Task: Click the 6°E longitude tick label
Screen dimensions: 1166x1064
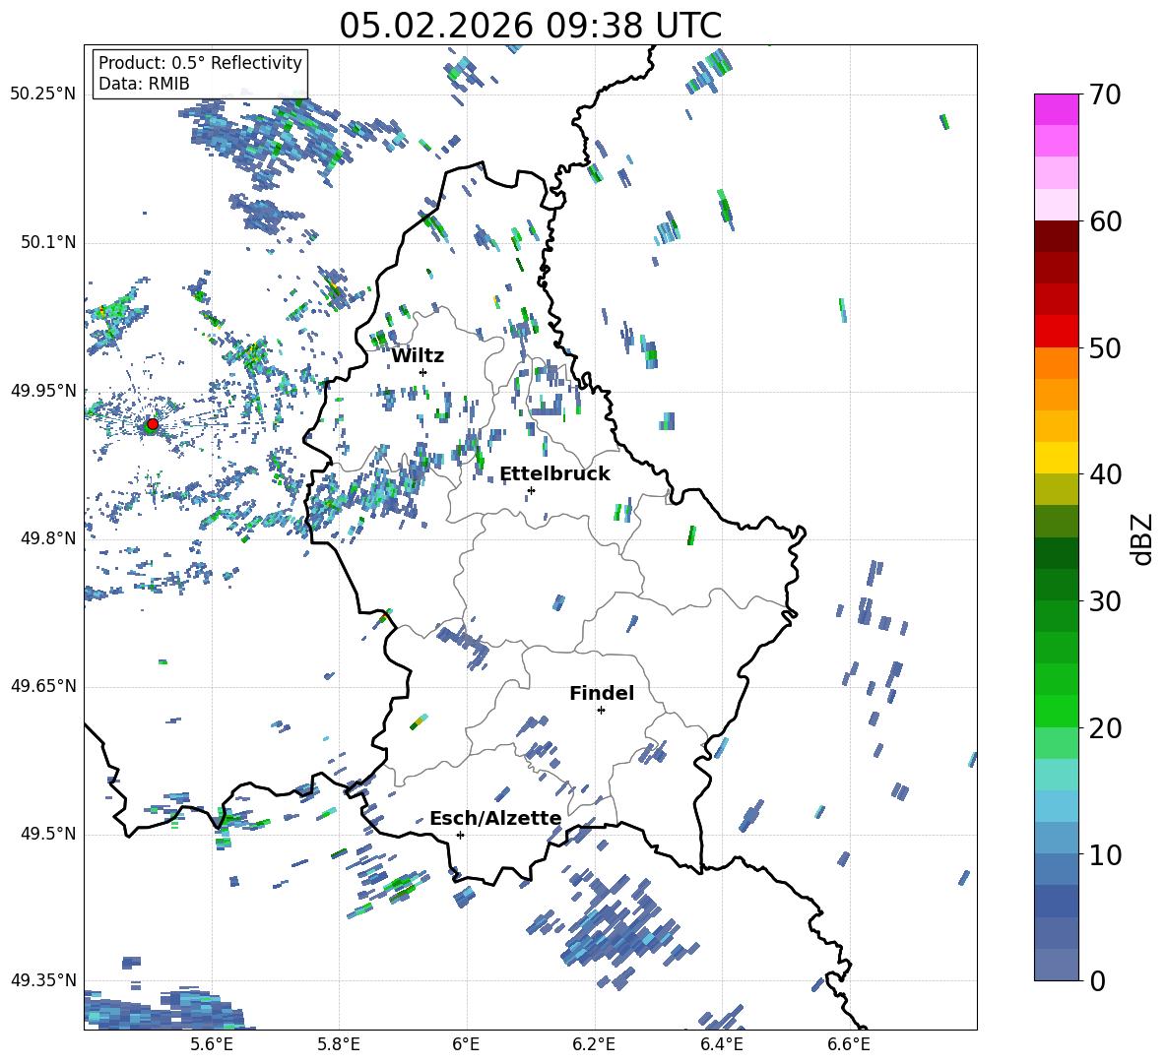Action: (x=466, y=1044)
